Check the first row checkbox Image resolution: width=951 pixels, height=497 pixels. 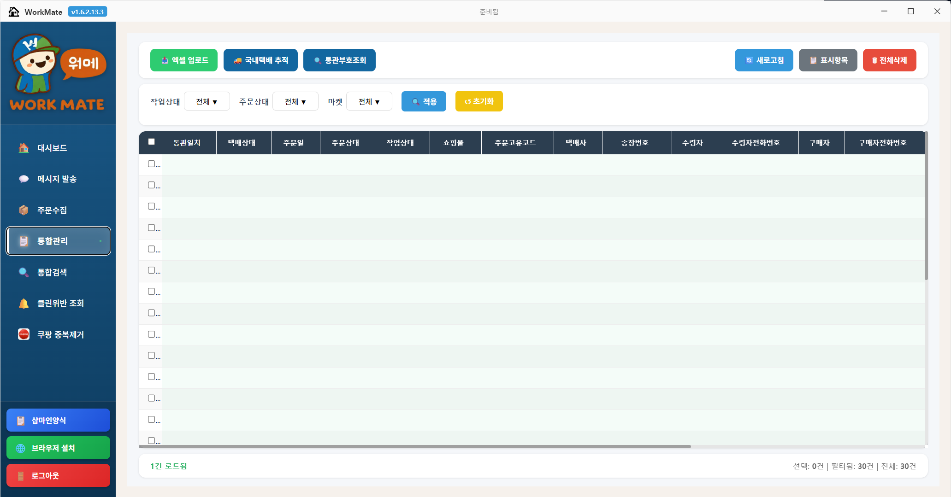tap(151, 164)
